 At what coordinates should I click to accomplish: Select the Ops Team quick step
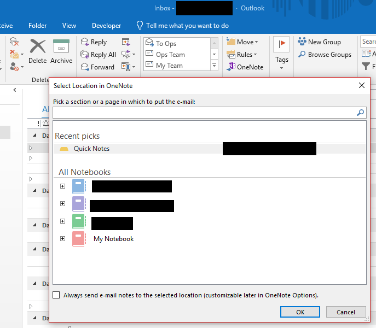(177, 54)
